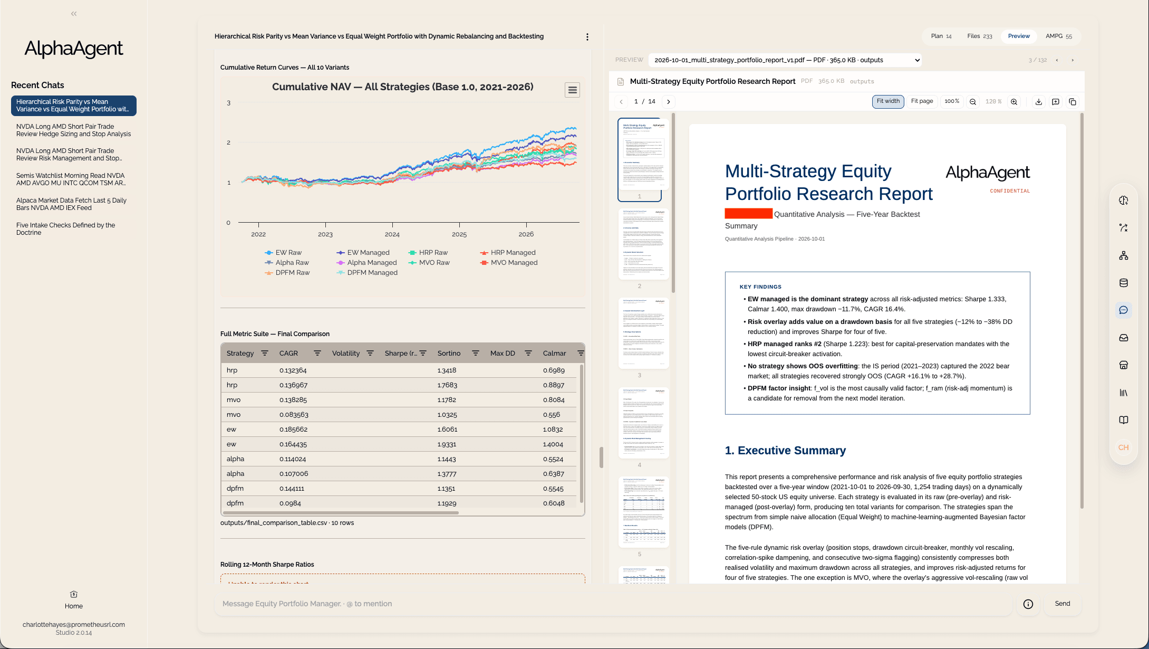Select the chat bubble icon in right rail
Screen dimensions: 1149x649
click(x=1123, y=310)
